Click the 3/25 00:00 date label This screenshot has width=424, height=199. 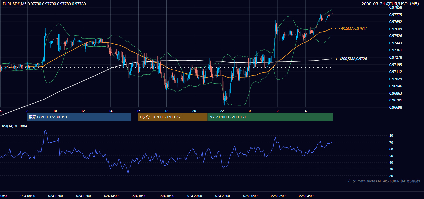point(250,196)
